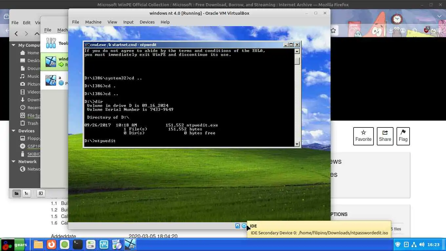Open Recent in file manager sidebar

click(30, 108)
